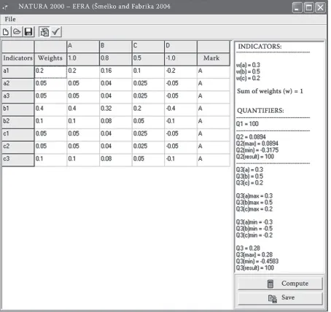
Task: Click the checkmark toolbar icon
Action: coord(56,32)
